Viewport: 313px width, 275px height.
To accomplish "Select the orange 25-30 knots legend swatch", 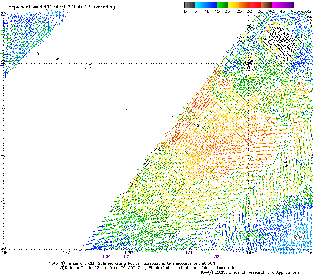I will tap(244, 5).
